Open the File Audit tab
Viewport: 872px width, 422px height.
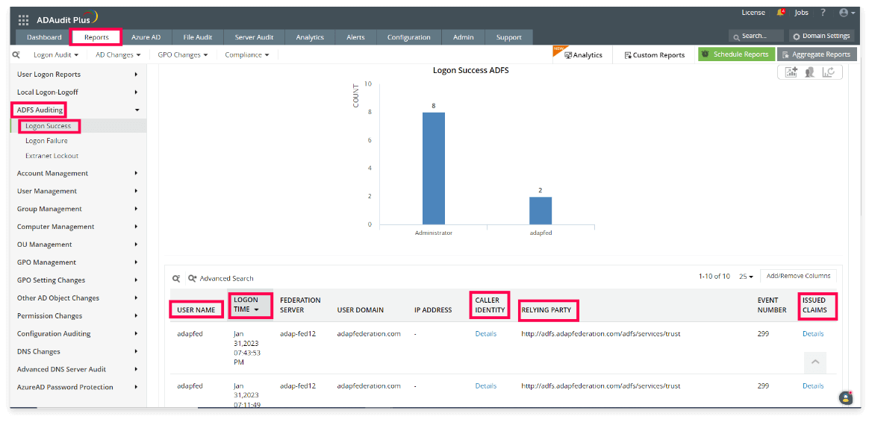point(196,37)
